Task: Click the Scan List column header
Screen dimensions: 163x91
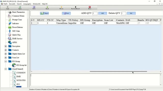Action: click(x=110, y=20)
